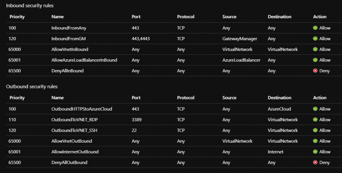Click GatewayManager source cell

[x=240, y=39]
